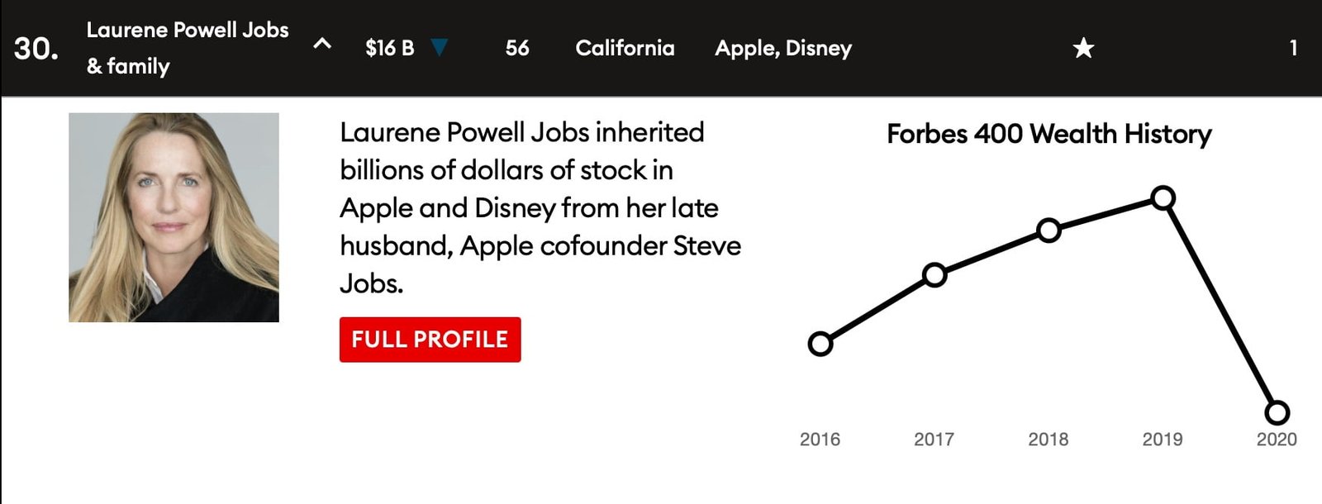Click the Laurene Powell Jobs & family name
The image size is (1322, 504).
point(188,48)
